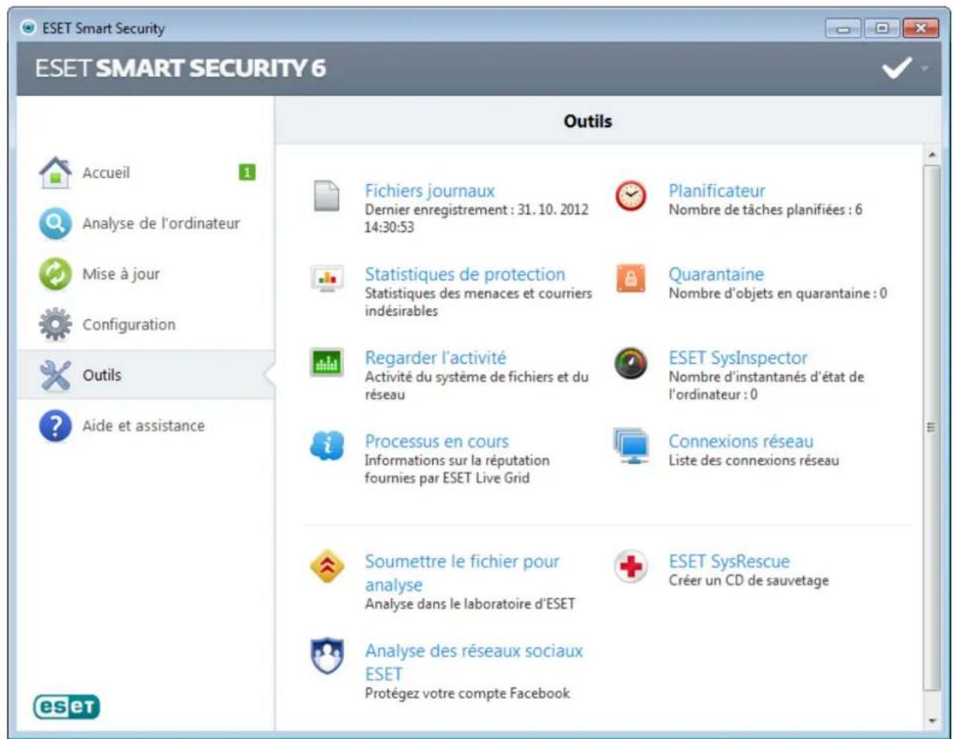Click the ESET logo at bottom left
The height and width of the screenshot is (739, 954).
pyautogui.click(x=67, y=706)
